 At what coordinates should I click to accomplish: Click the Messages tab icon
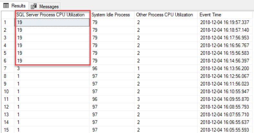tap(34, 6)
